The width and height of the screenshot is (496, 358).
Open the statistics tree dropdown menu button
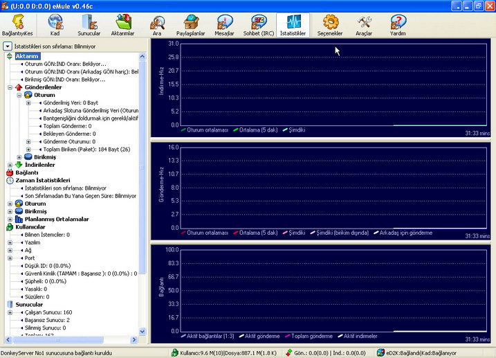tap(8, 46)
